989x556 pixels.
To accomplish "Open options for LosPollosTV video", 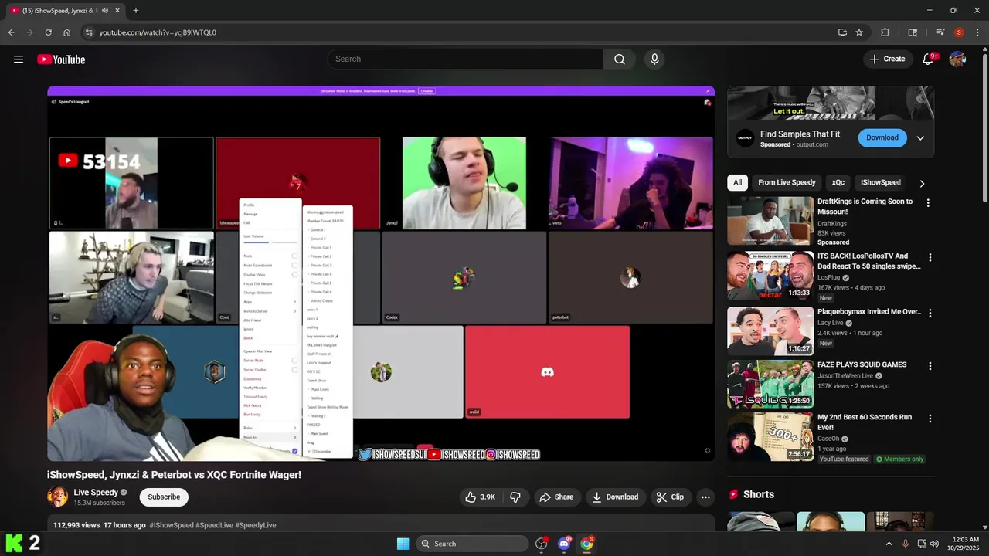I will (x=930, y=257).
